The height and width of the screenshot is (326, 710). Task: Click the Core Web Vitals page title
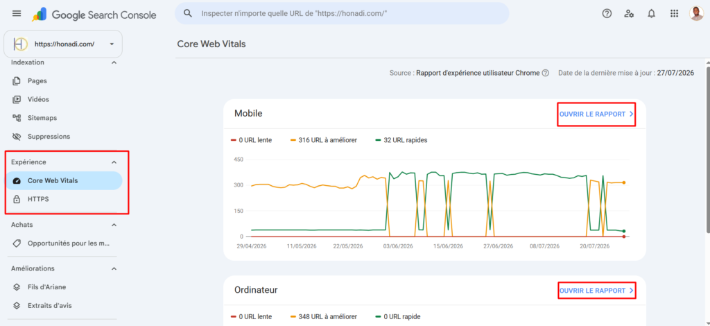tap(211, 44)
